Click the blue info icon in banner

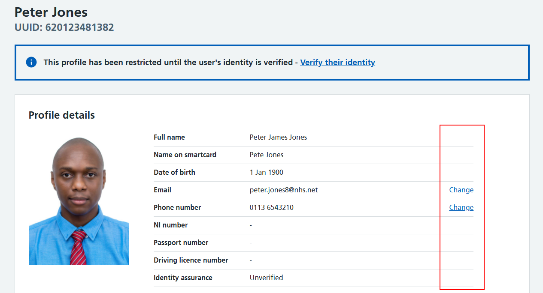click(x=31, y=62)
